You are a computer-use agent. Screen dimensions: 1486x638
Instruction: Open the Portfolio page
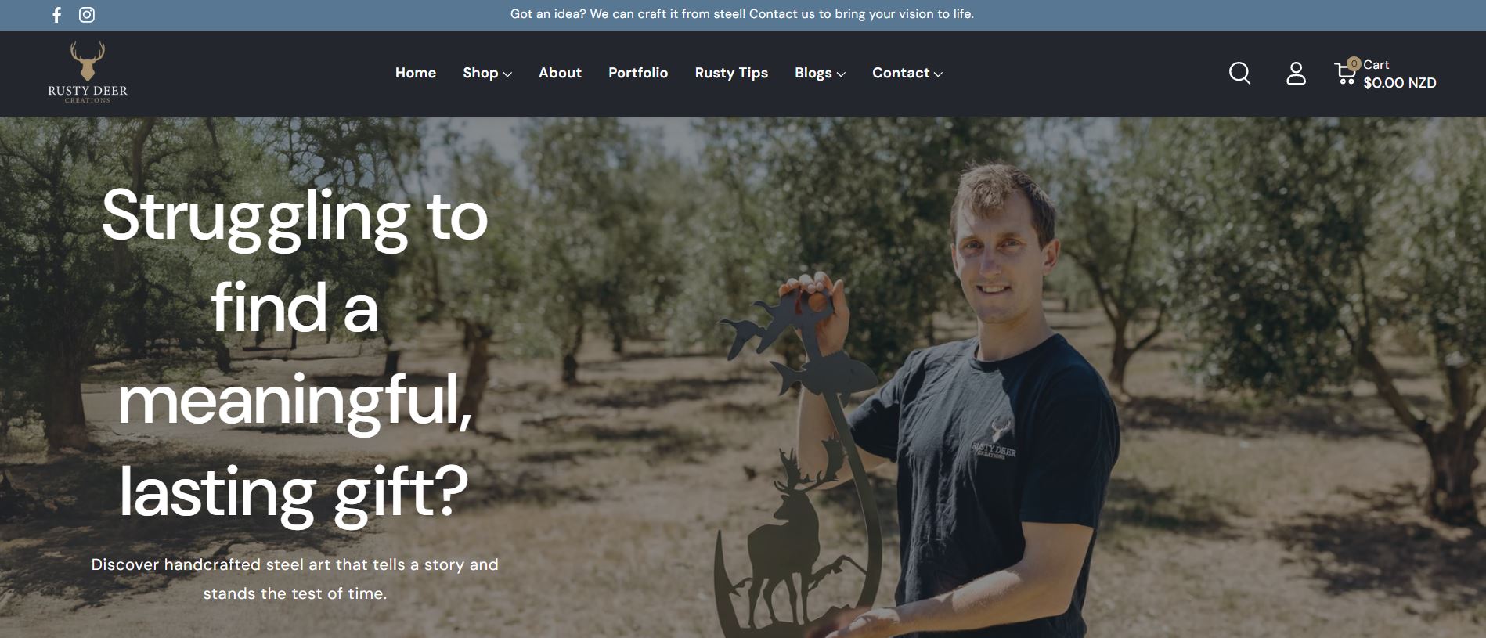(638, 73)
